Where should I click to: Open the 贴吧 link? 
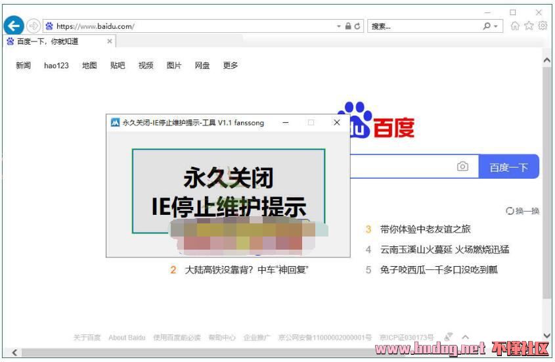pyautogui.click(x=118, y=66)
